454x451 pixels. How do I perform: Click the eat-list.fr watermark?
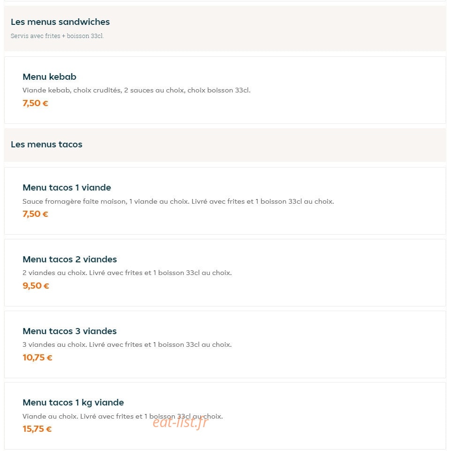pos(181,422)
